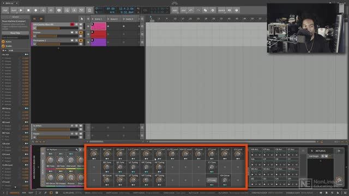The height and width of the screenshot is (196, 349).
Task: Solo the first drum track
Action: (x=76, y=24)
